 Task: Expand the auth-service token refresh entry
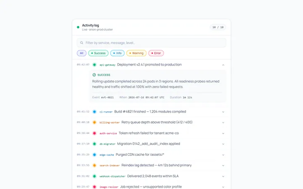[x=223, y=133]
